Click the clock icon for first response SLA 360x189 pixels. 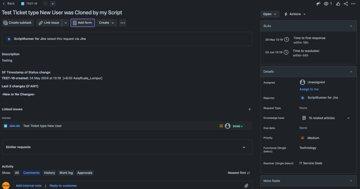point(286,40)
